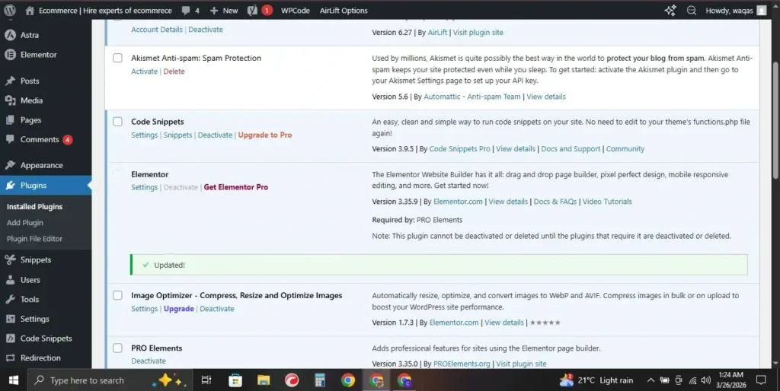
Task: Deactivate the PRO Elements plugin
Action: [149, 361]
